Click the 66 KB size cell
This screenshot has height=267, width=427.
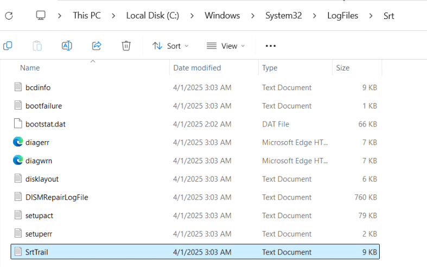point(368,124)
